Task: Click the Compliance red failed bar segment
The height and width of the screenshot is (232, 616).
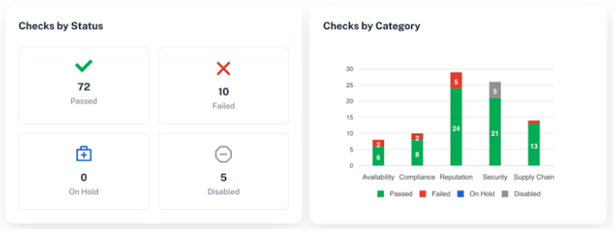Action: click(x=417, y=137)
